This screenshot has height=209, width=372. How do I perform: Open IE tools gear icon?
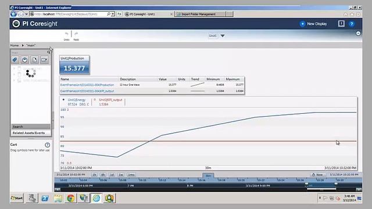pyautogui.click(x=358, y=15)
